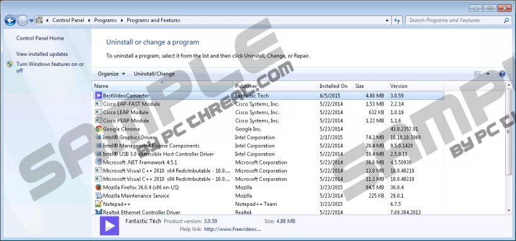Click the Forward navigation arrow

23,21
